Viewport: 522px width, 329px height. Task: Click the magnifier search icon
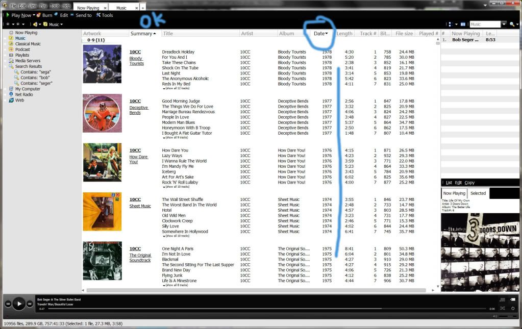pyautogui.click(x=512, y=24)
